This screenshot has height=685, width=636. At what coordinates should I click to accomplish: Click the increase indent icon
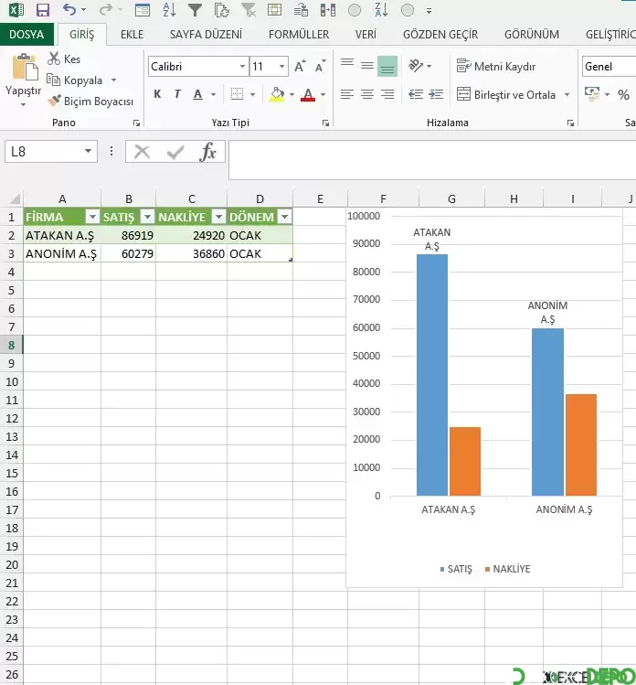click(436, 94)
